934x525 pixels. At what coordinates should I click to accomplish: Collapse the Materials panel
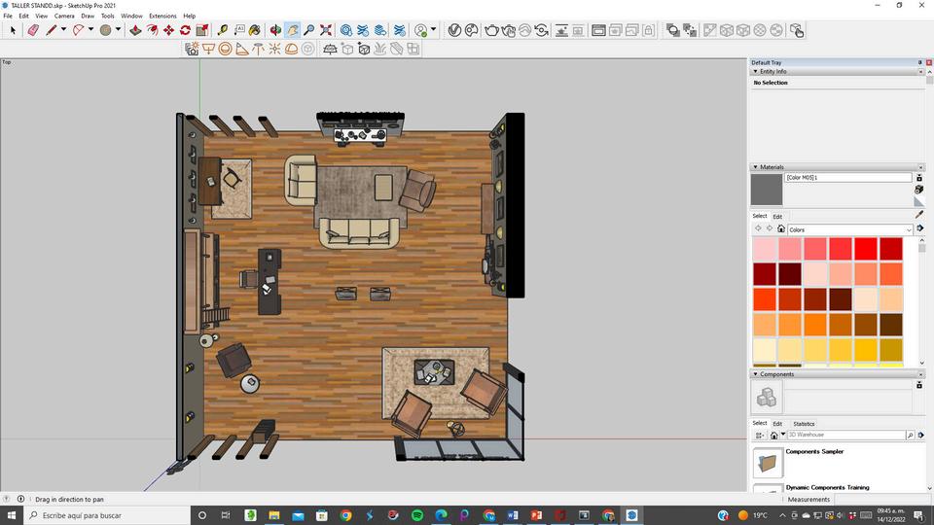click(756, 167)
